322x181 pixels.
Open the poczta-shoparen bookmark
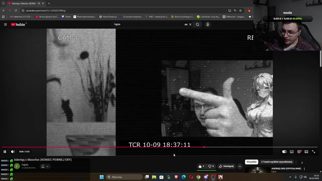click(x=131, y=17)
